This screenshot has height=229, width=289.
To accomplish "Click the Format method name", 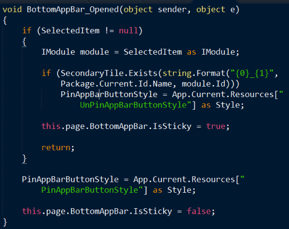I will (211, 73).
